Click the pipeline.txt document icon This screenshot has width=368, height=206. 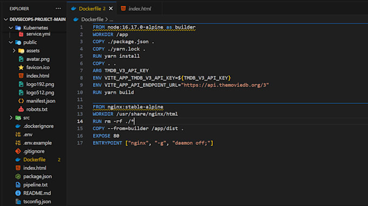point(18,185)
